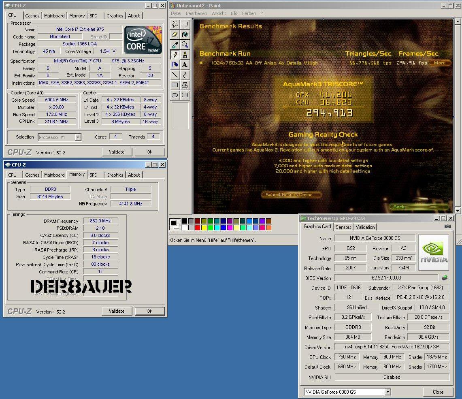This screenshot has height=399, width=462.
Task: Choose the Rounded Rectangle tool
Action: click(185, 95)
